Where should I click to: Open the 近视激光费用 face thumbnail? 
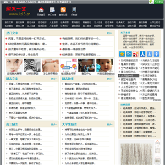click(x=14, y=65)
